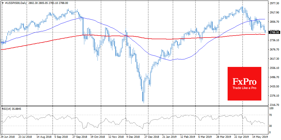Click the 2316.70 price axis label

pyautogui.click(x=274, y=104)
